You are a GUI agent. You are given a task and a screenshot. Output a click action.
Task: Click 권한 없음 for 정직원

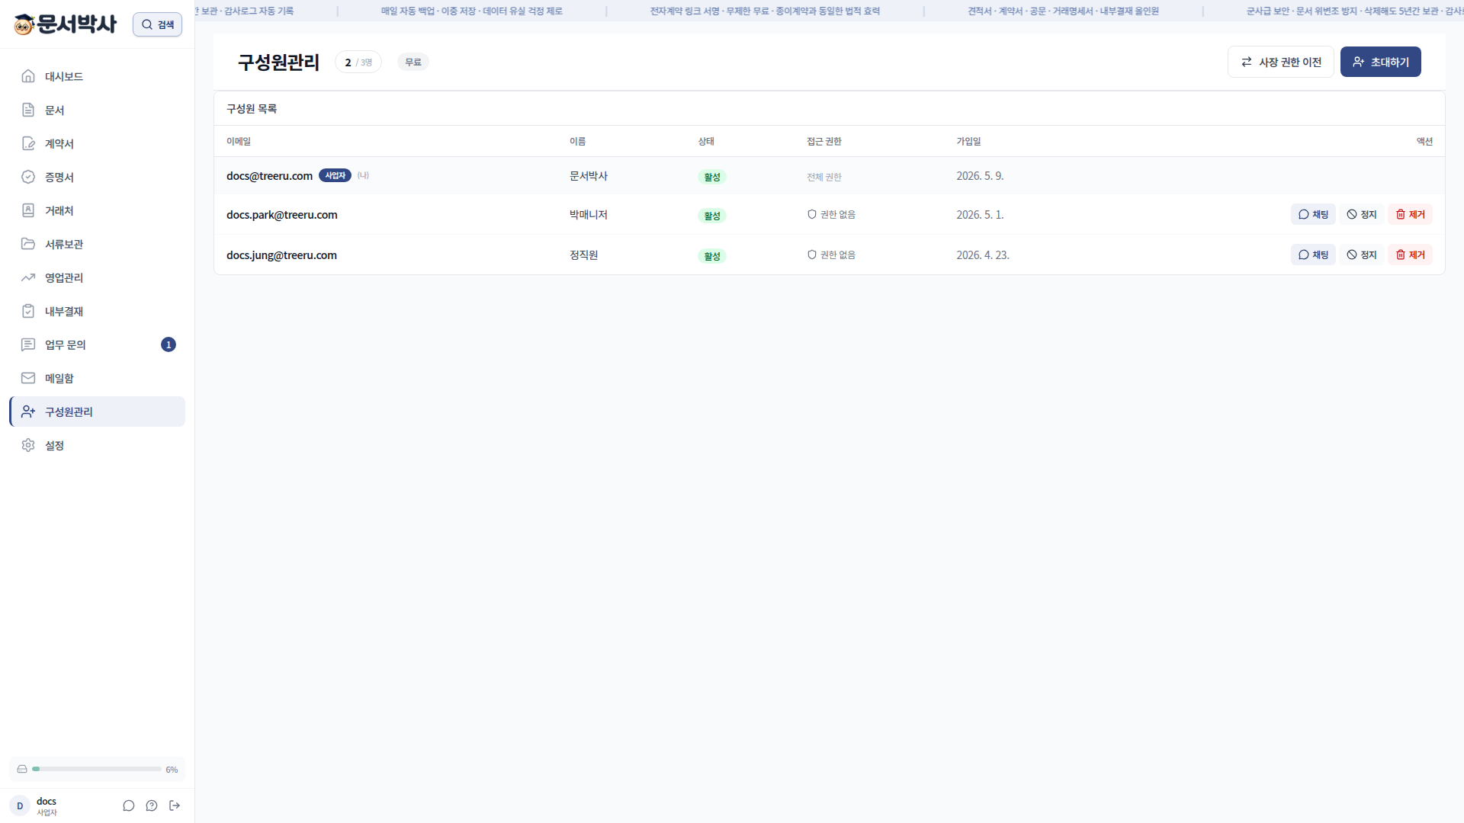pyautogui.click(x=831, y=255)
